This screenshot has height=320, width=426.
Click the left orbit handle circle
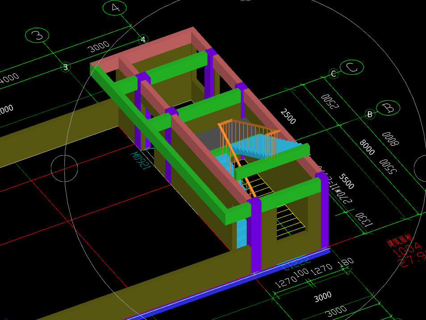click(x=64, y=168)
